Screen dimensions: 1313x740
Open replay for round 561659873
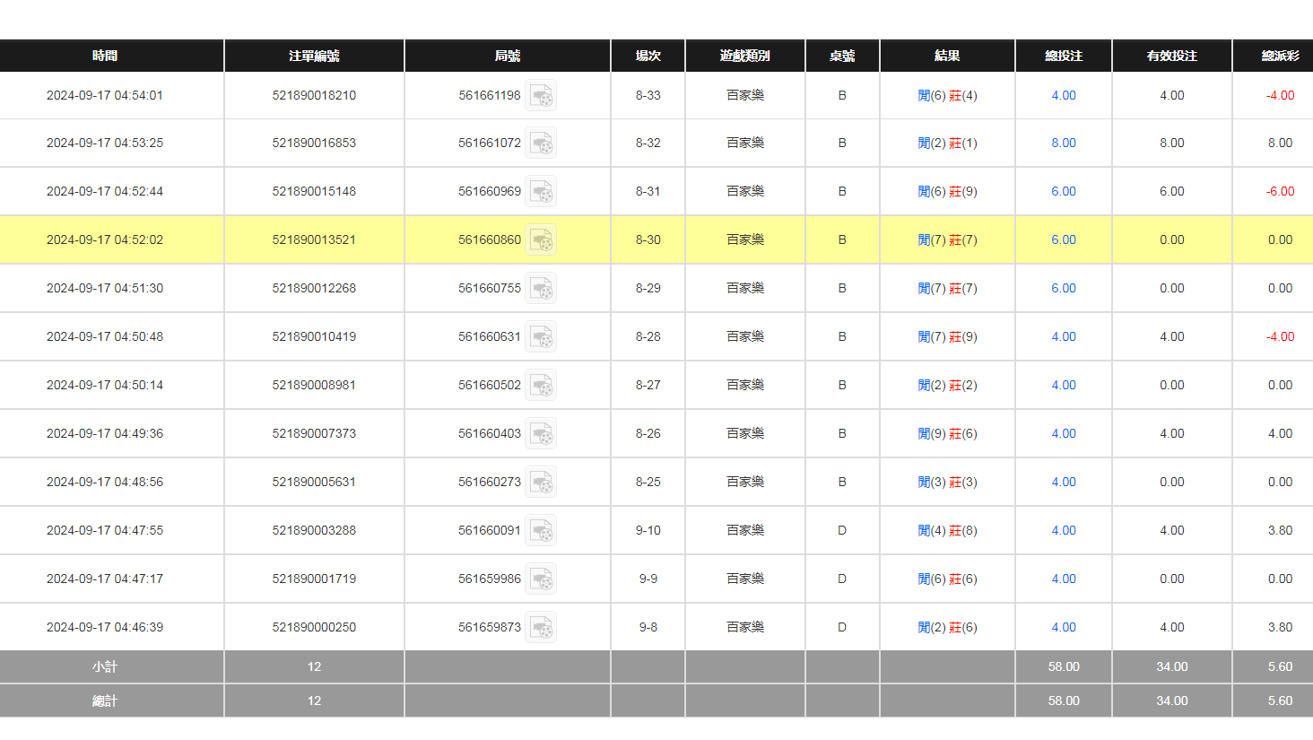541,628
